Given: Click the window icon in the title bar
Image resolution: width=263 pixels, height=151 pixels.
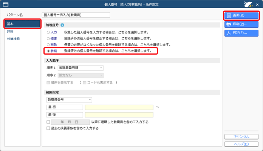Looking at the screenshot, I should pyautogui.click(x=6, y=5).
